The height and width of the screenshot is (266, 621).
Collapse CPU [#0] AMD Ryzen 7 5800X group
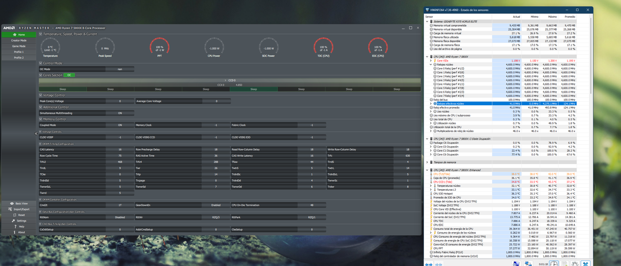pyautogui.click(x=427, y=57)
